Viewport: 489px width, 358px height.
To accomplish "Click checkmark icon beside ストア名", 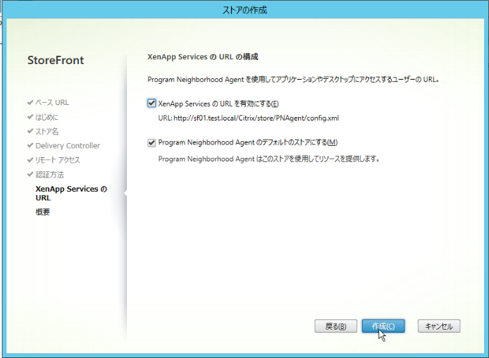I will click(x=30, y=131).
